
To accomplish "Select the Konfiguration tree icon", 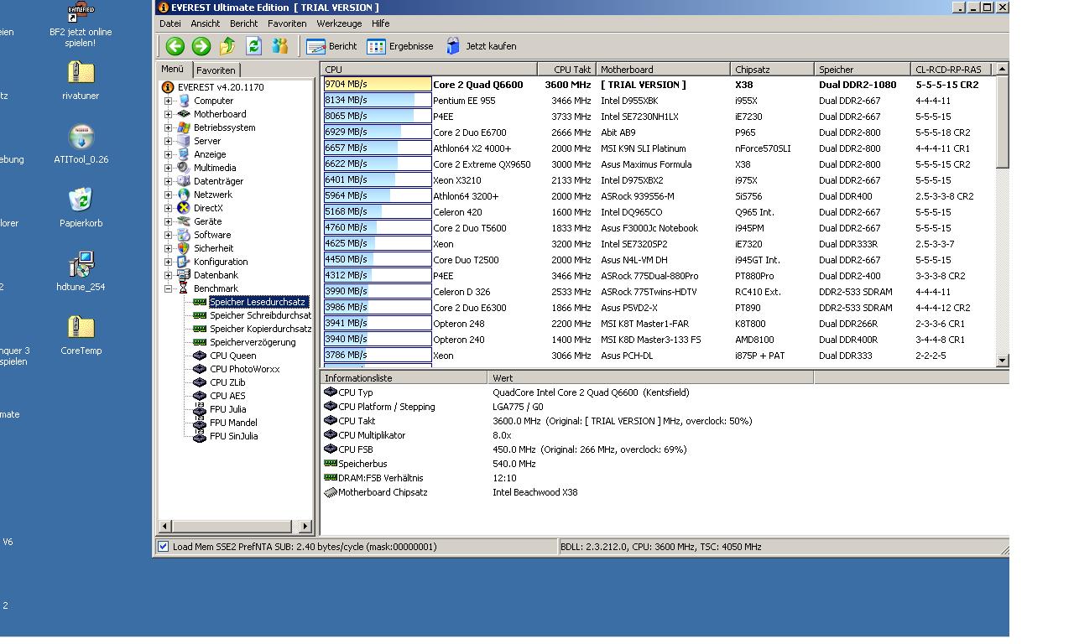I will [x=184, y=262].
